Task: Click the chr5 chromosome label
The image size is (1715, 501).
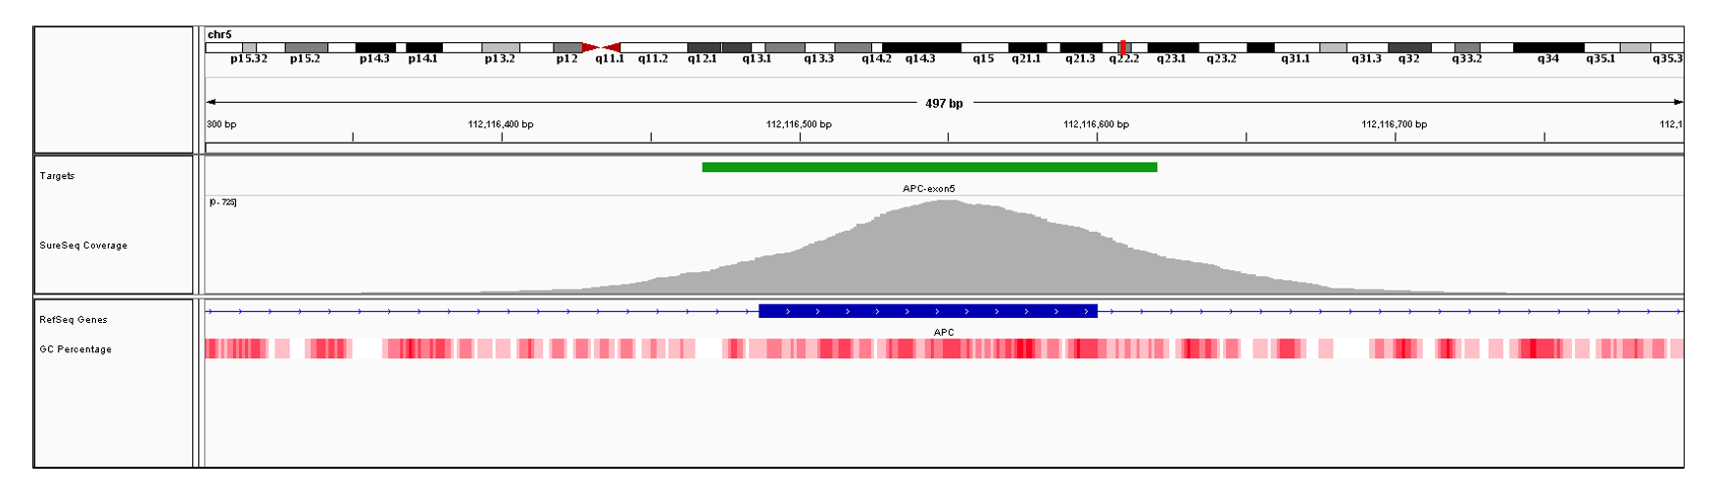Action: tap(220, 34)
